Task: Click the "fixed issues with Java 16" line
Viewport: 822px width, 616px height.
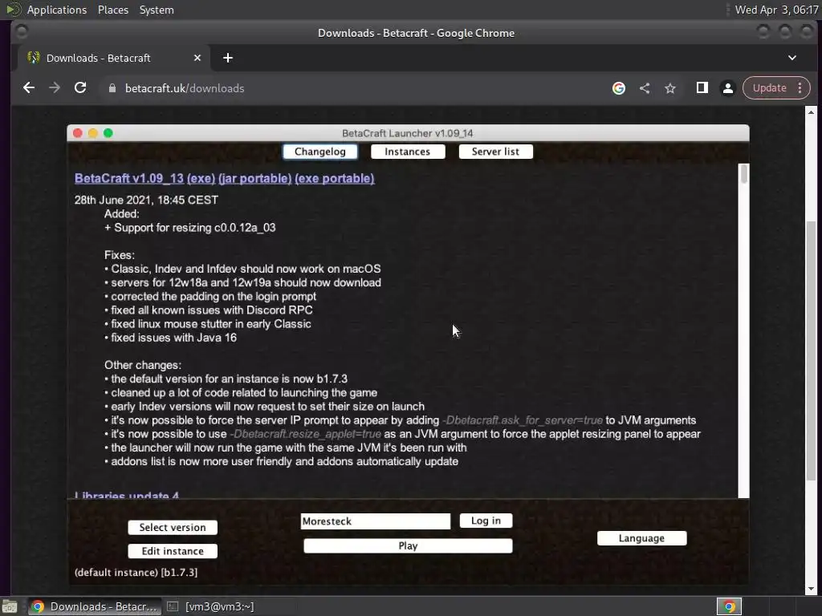Action: coord(173,338)
